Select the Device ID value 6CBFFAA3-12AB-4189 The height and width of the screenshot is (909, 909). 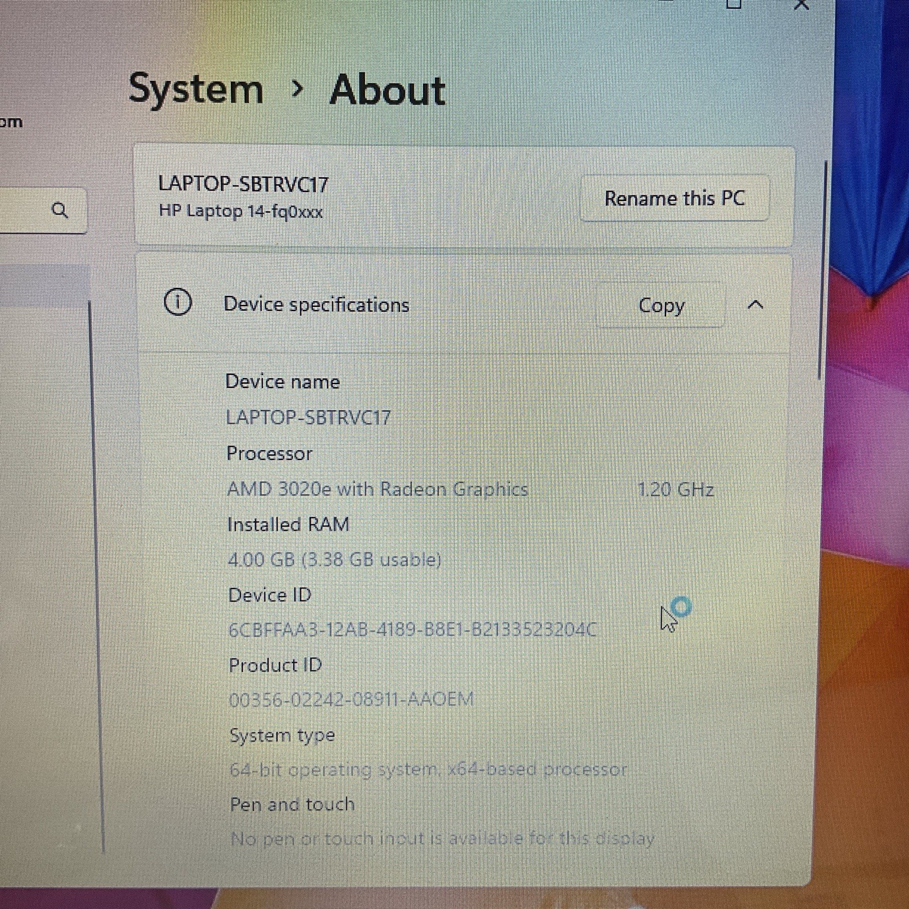pyautogui.click(x=412, y=629)
